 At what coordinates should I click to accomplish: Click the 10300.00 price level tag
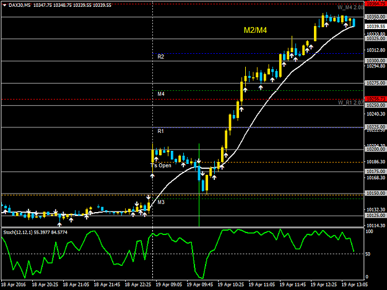pos(376,61)
